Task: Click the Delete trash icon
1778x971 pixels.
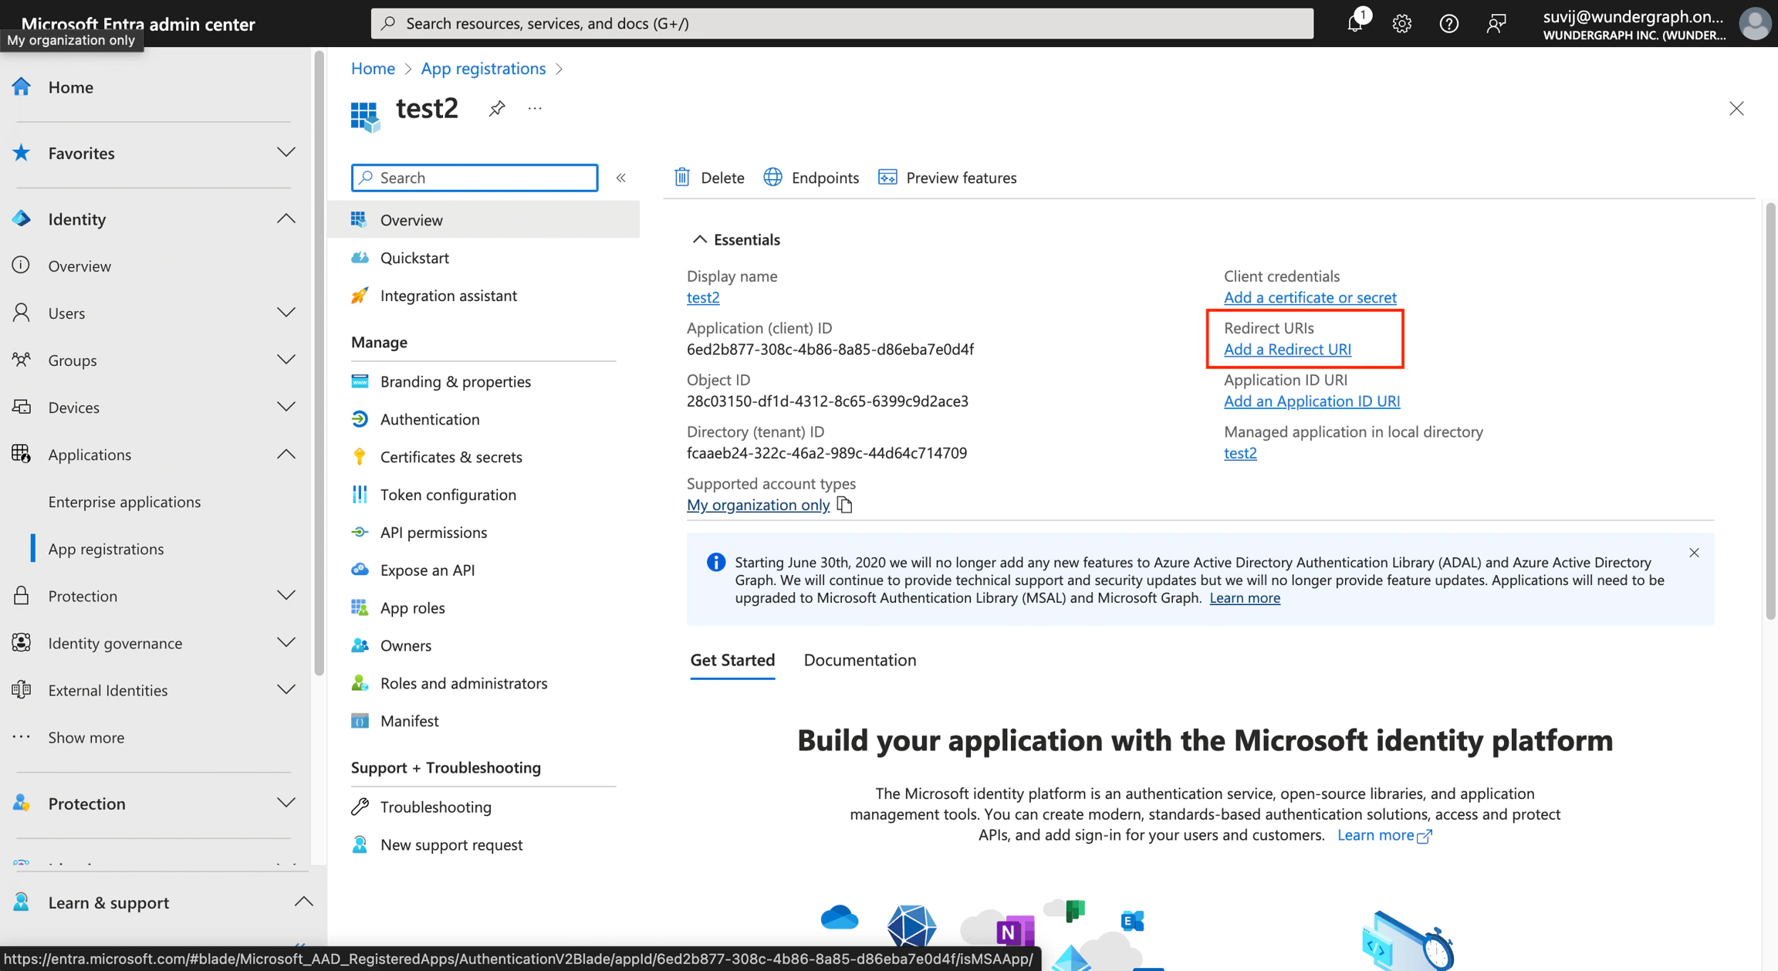Action: (682, 177)
